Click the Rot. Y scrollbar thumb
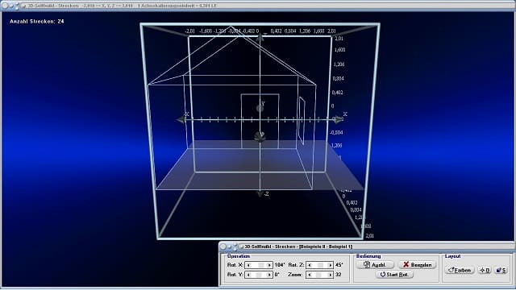Image resolution: width=516 pixels, height=290 pixels. pos(259,275)
